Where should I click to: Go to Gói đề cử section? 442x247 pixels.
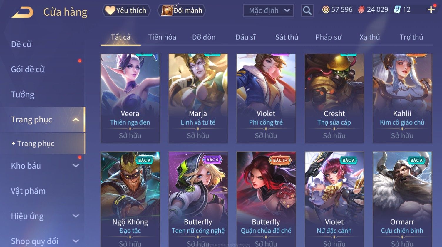[x=28, y=69]
